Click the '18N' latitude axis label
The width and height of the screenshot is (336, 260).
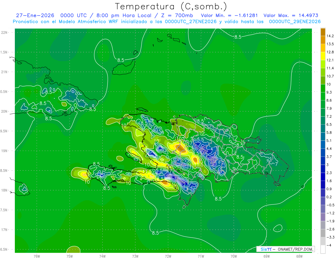(4, 190)
